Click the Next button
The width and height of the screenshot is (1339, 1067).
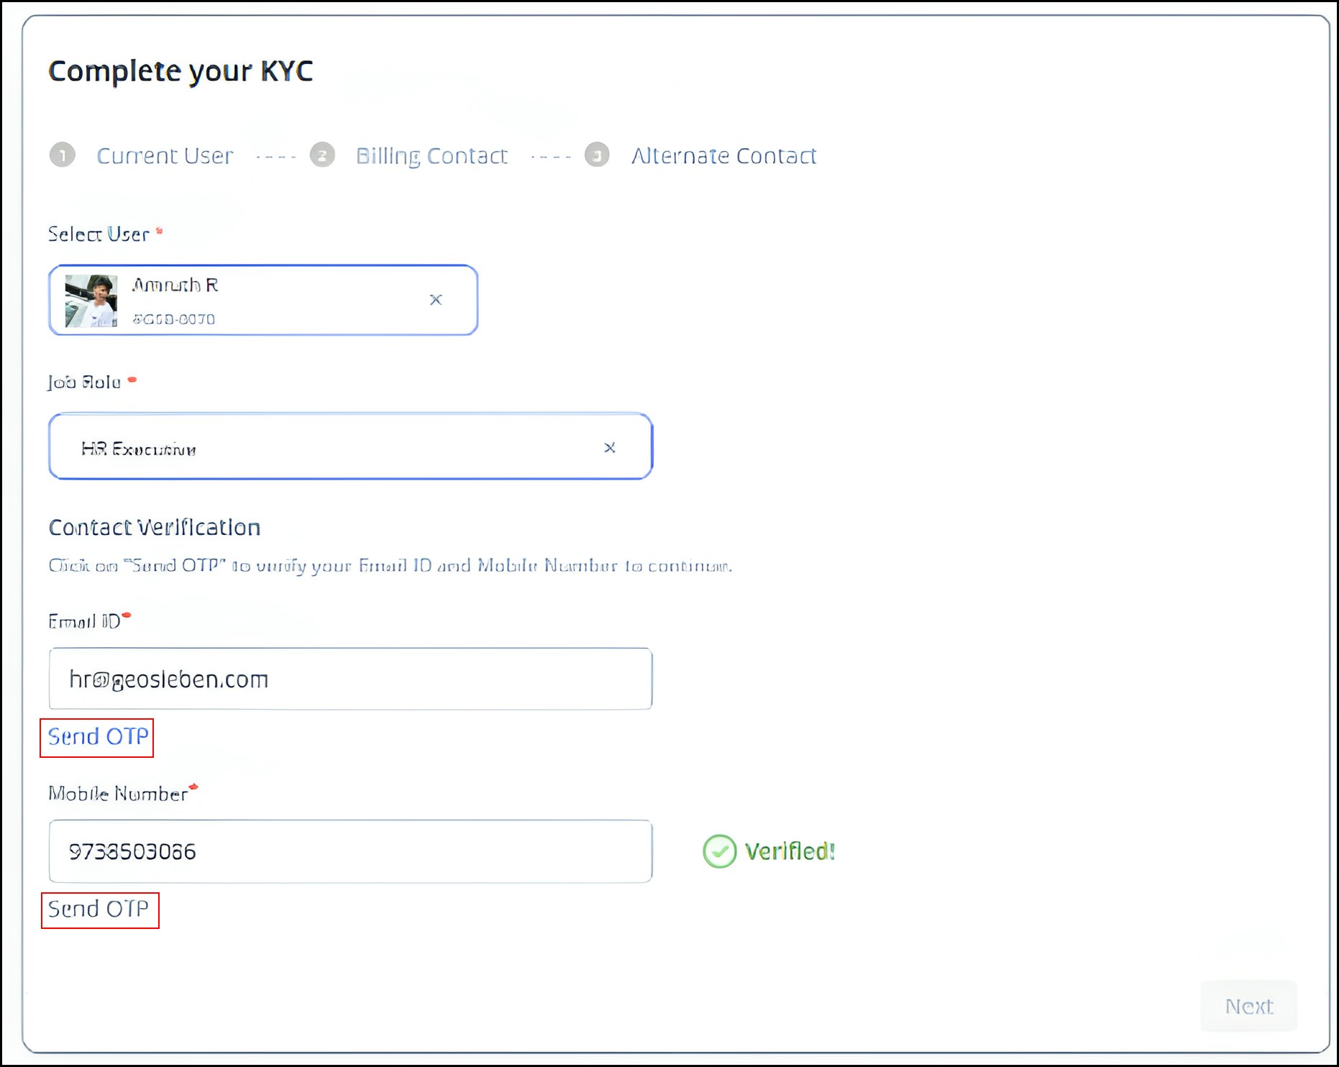pyautogui.click(x=1249, y=1006)
